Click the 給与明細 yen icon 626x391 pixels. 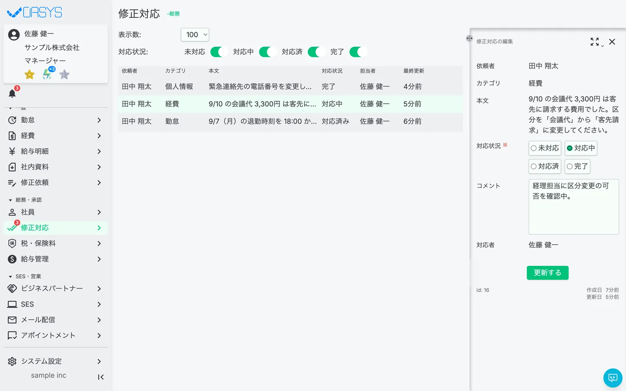click(x=12, y=151)
